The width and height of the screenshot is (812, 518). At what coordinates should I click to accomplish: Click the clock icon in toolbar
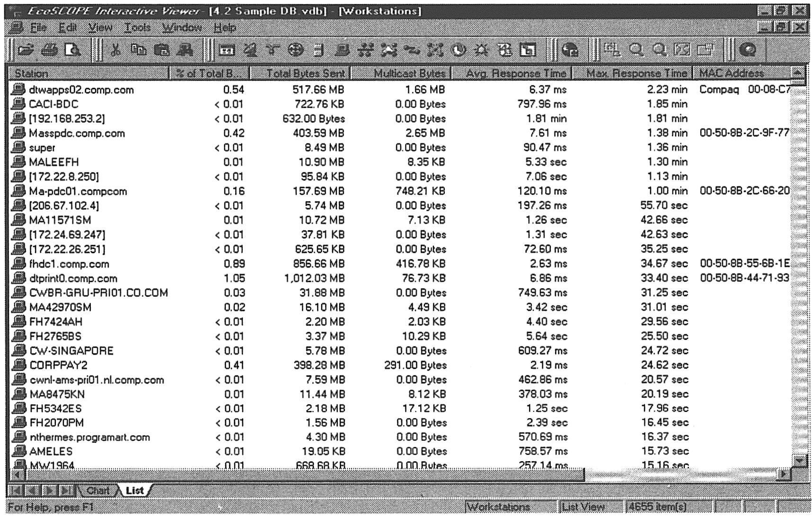tap(458, 50)
